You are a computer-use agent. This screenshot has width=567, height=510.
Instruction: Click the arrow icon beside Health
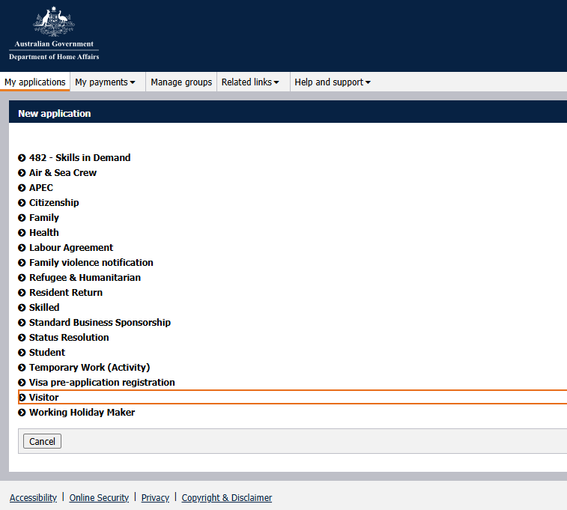click(x=22, y=233)
